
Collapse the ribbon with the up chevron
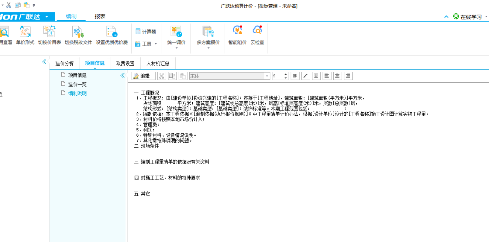coord(446,17)
